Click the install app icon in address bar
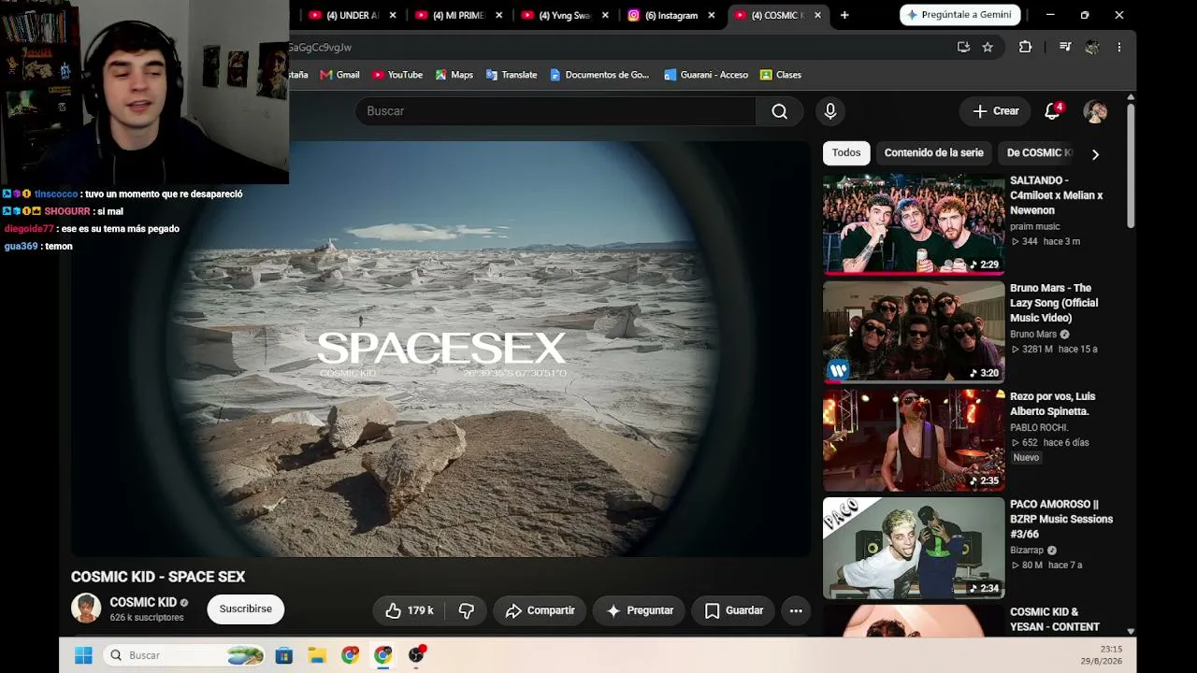The image size is (1197, 673). tap(963, 47)
